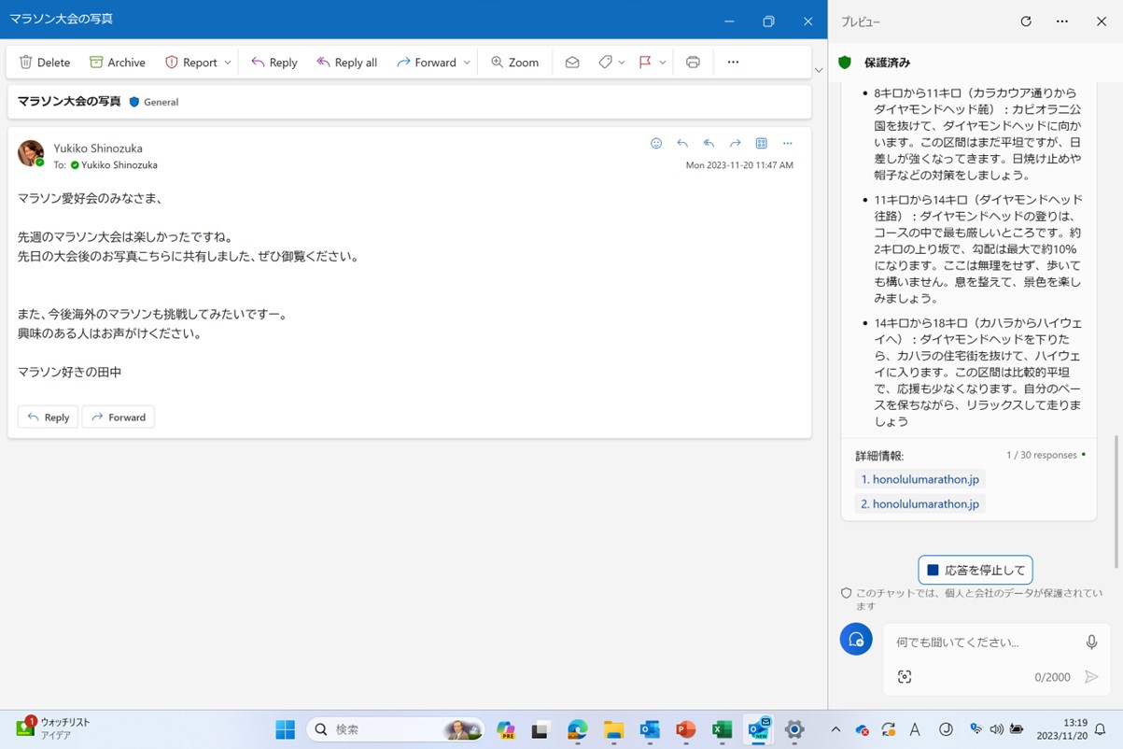Click 応答を停止して stop responding button
This screenshot has height=749, width=1123.
coord(976,570)
